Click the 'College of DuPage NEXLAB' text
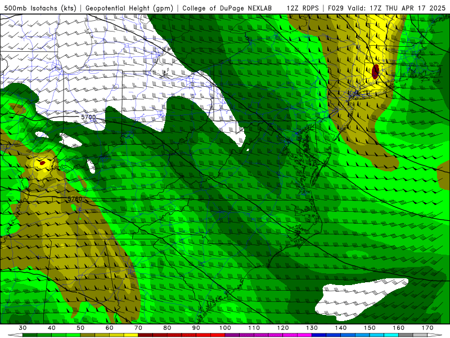Viewport: 450px width, 338px height. (227, 8)
